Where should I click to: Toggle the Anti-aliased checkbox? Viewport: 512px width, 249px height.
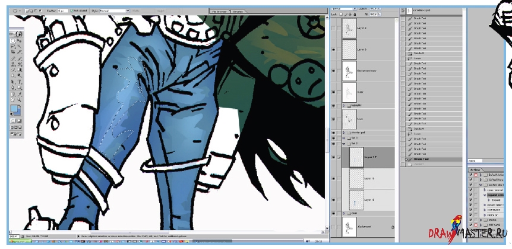click(x=72, y=11)
